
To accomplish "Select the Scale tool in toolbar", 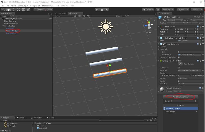I will point(18,10).
